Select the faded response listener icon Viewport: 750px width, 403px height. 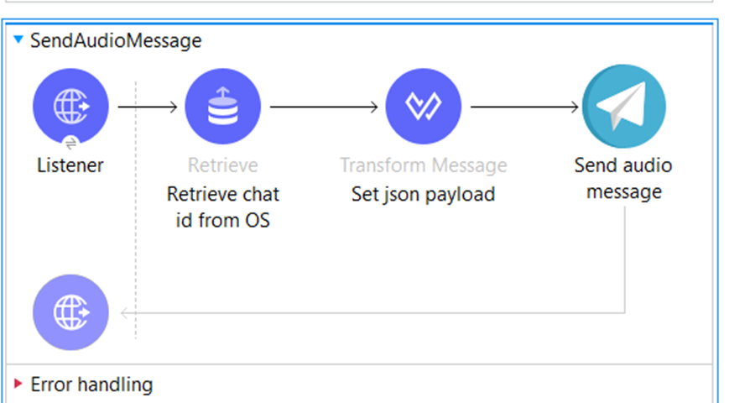(x=70, y=313)
